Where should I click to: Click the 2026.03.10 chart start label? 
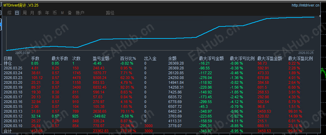tap(23, 53)
